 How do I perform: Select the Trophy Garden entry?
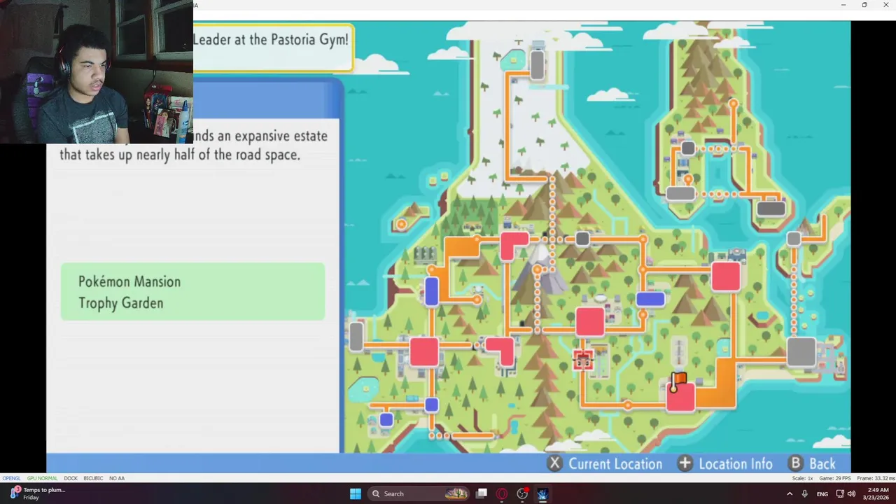[120, 303]
